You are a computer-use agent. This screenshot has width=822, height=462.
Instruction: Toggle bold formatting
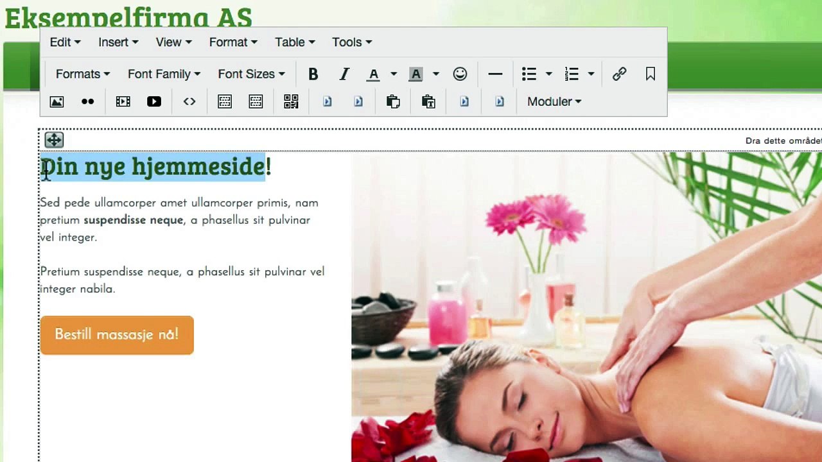click(x=313, y=74)
